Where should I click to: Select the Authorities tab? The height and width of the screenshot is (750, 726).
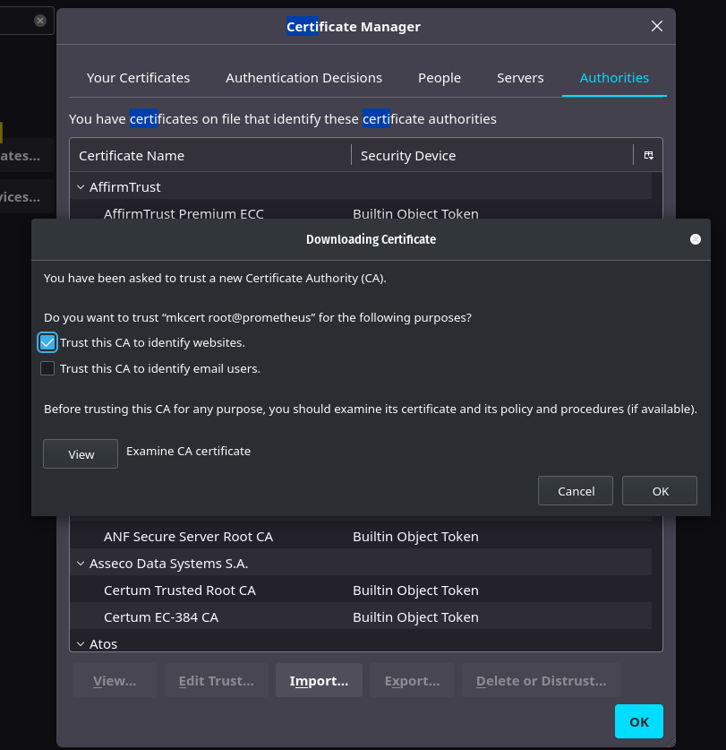(x=614, y=77)
